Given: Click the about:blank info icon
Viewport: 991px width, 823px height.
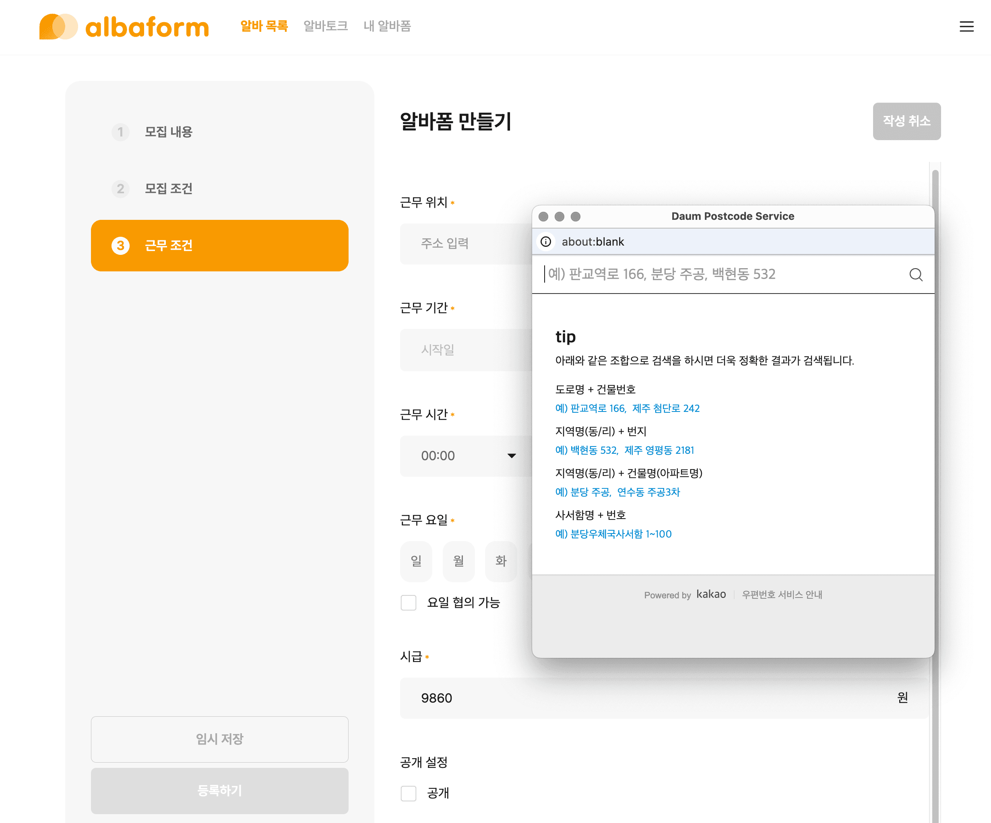Looking at the screenshot, I should [x=546, y=242].
